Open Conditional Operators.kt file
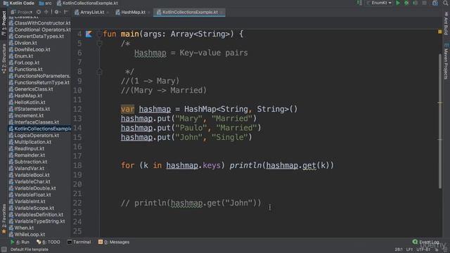450x253 pixels. pos(39,30)
